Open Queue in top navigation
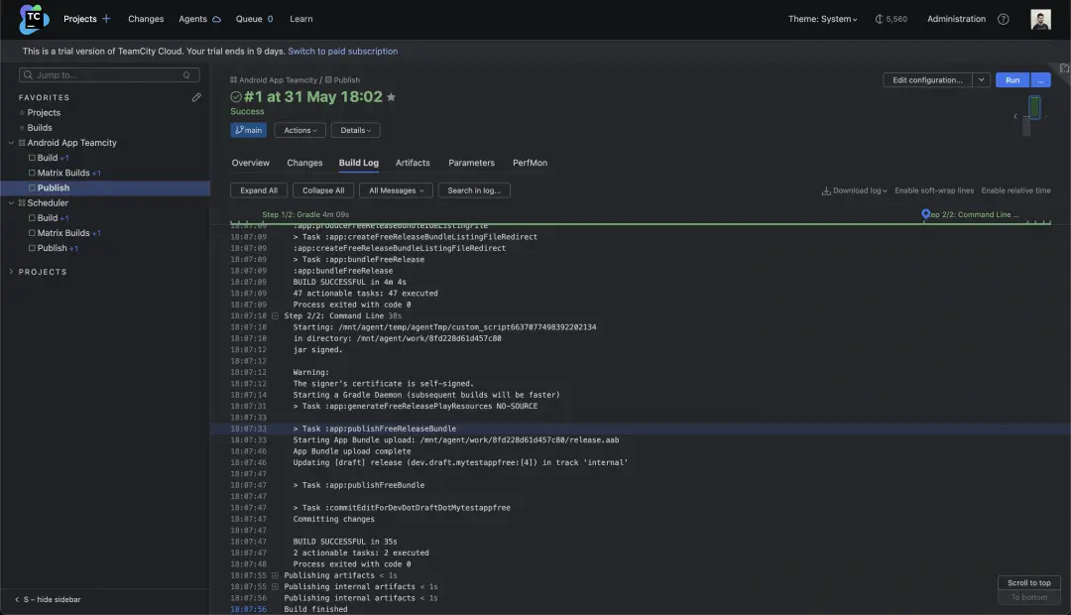The image size is (1071, 615). [254, 19]
